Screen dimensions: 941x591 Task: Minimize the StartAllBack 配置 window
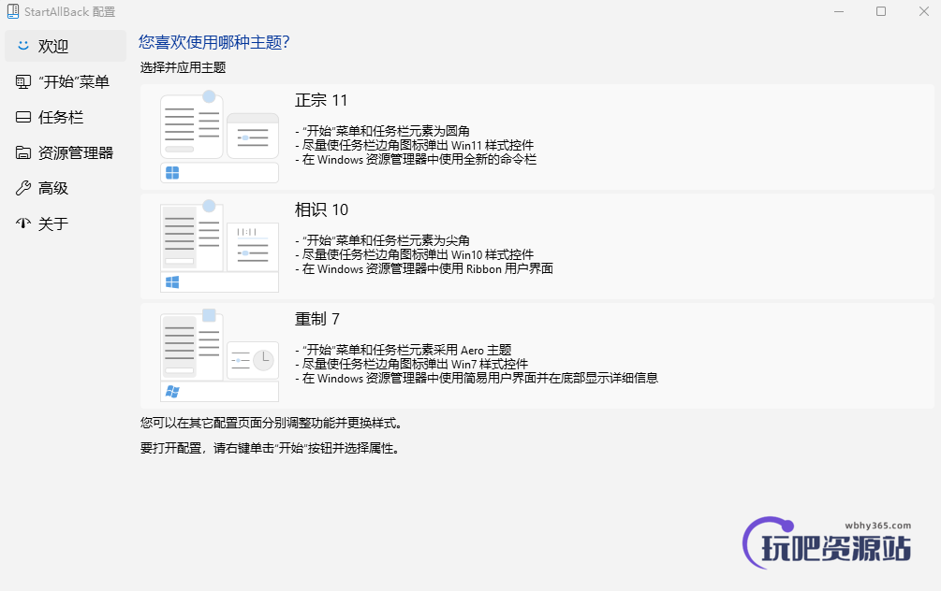pos(839,11)
